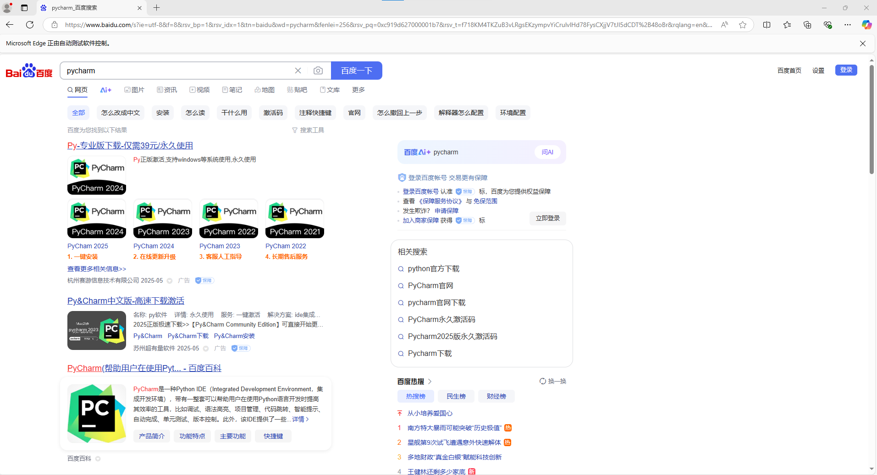Select the 解释器怎么配置 filter chip

(x=461, y=113)
